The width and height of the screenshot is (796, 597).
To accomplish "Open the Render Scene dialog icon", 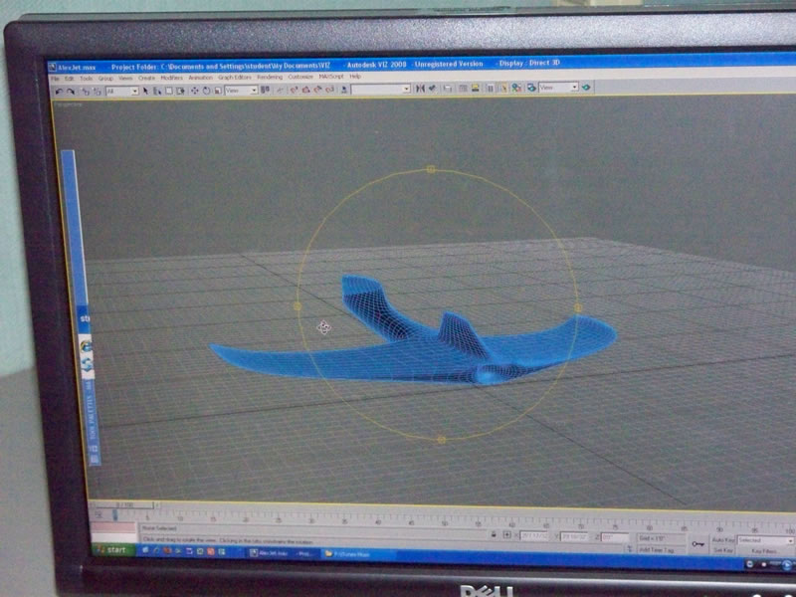I will tap(531, 88).
